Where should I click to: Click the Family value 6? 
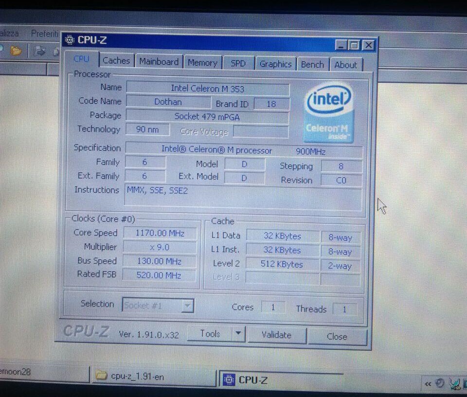coord(145,162)
